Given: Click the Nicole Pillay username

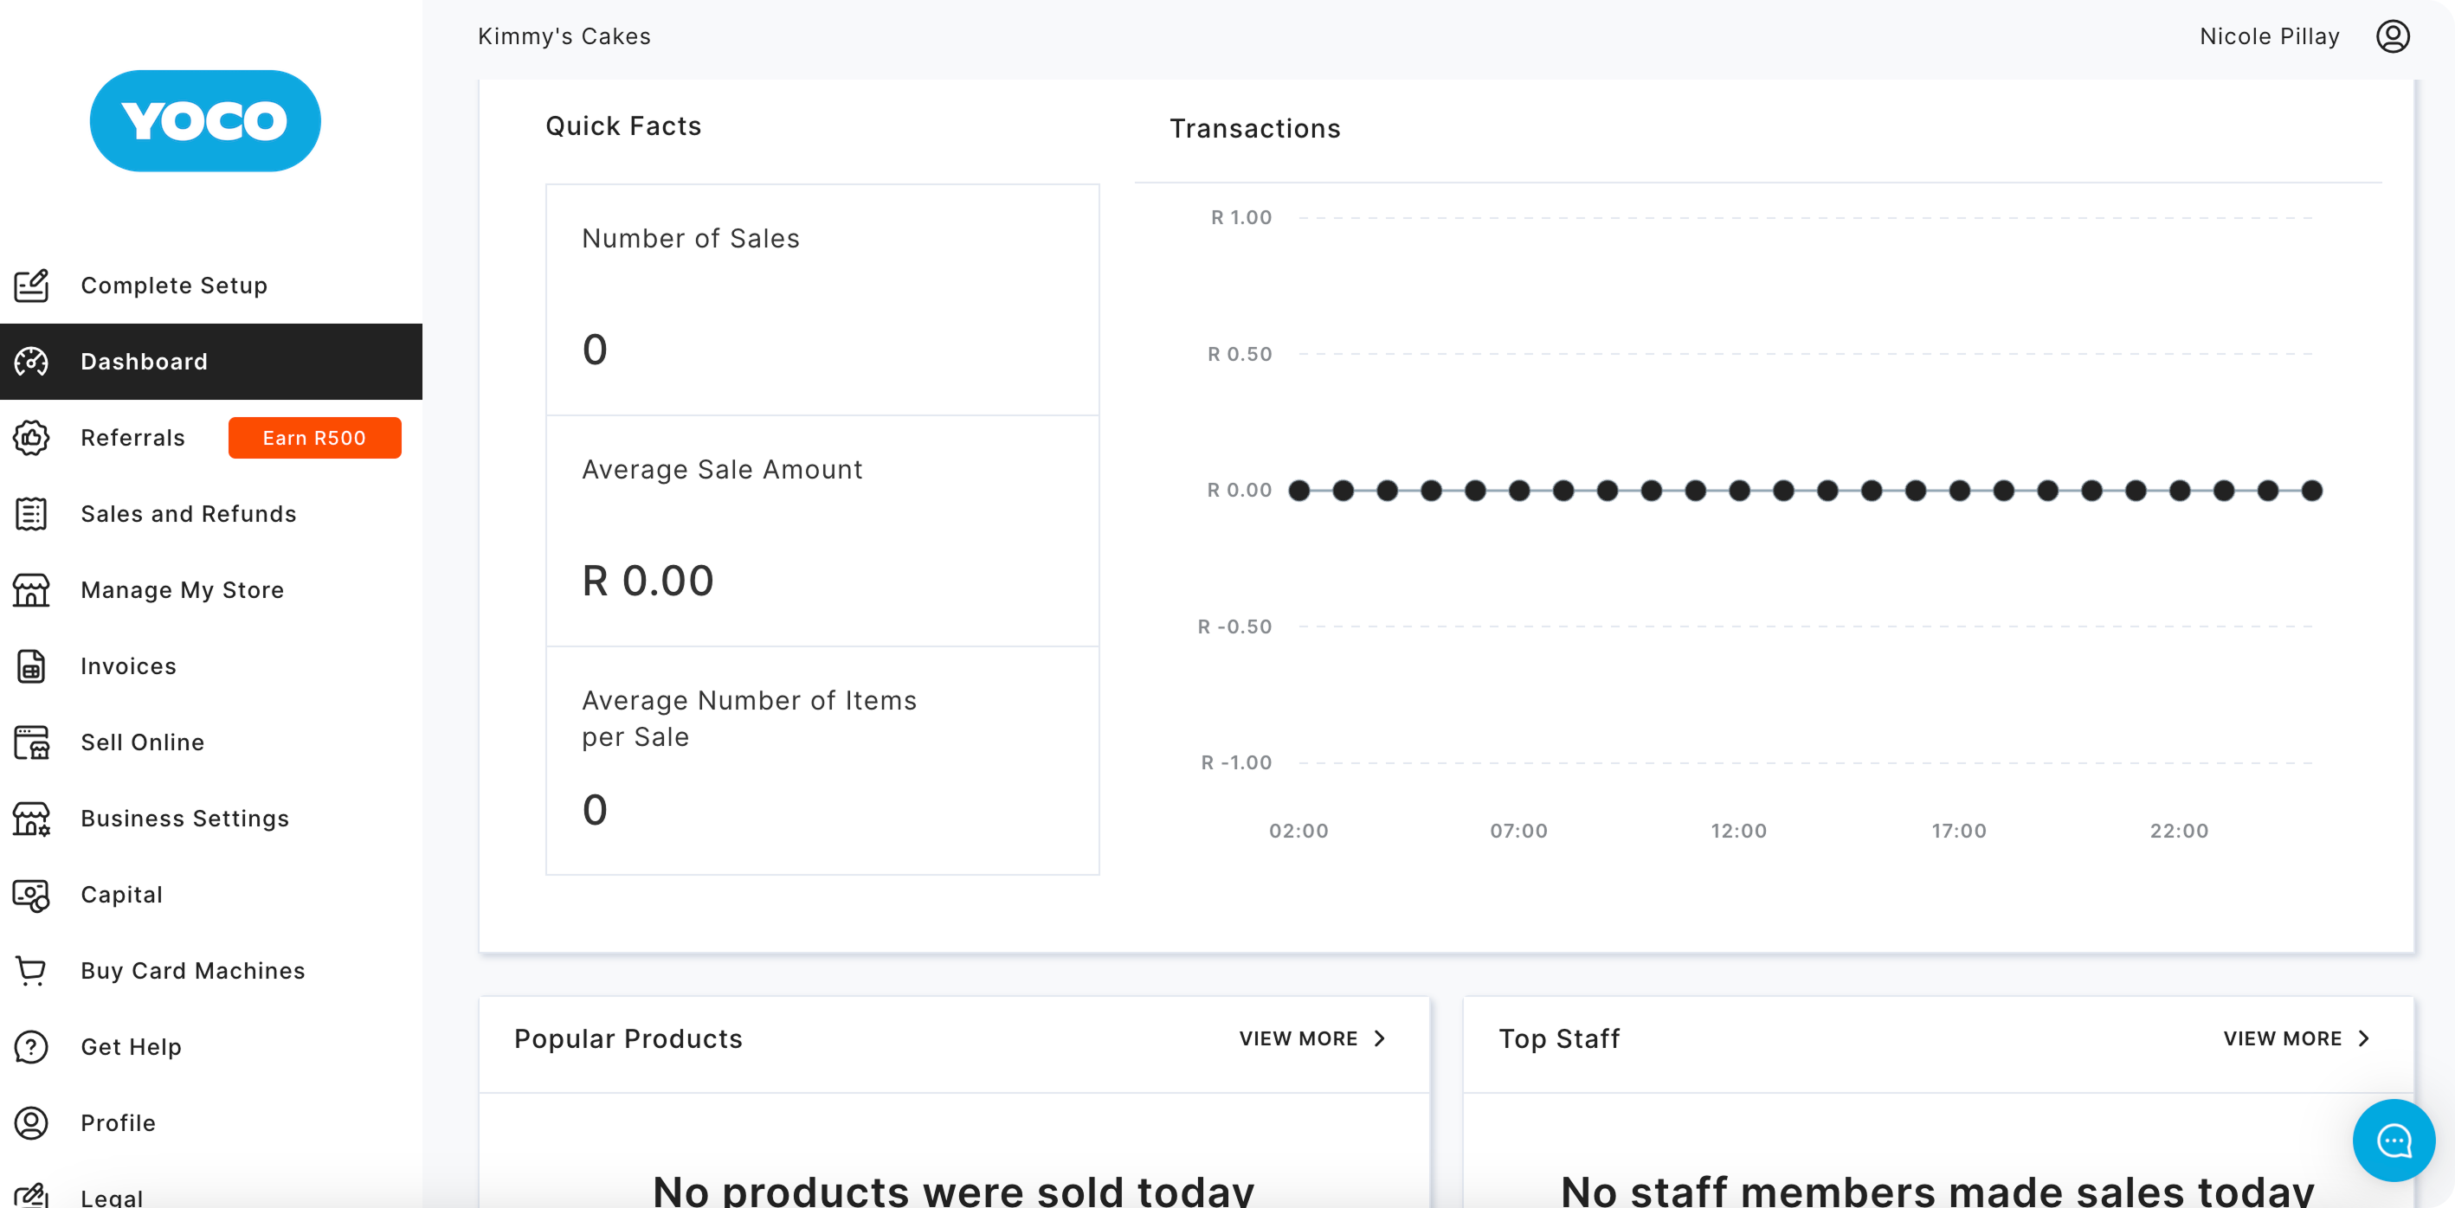Looking at the screenshot, I should pos(2269,36).
